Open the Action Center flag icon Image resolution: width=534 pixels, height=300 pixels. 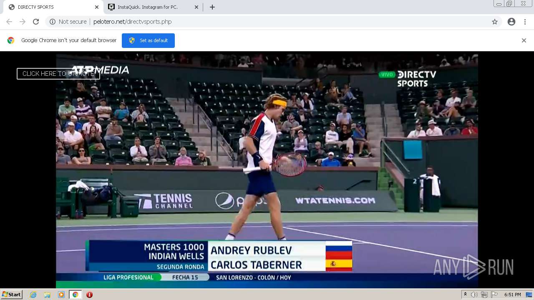pyautogui.click(x=494, y=295)
